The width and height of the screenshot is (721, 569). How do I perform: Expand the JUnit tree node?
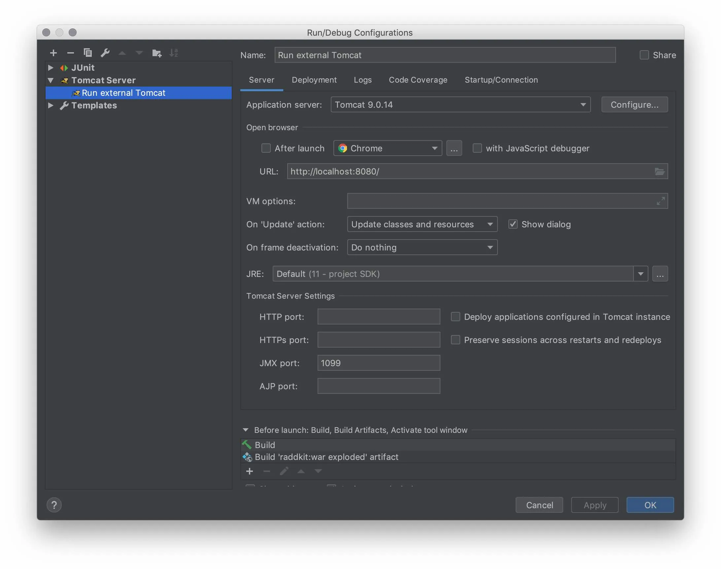pyautogui.click(x=51, y=68)
